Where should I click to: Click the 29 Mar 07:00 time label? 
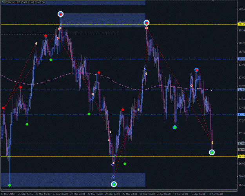pyautogui.click(x=113, y=194)
